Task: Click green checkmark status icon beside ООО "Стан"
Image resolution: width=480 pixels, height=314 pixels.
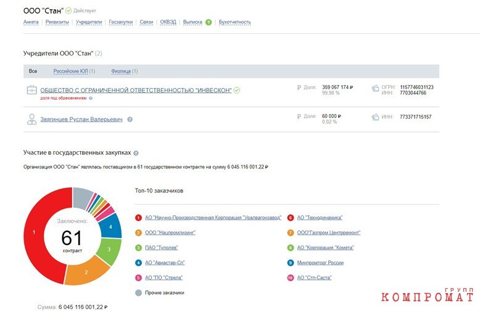Action: click(68, 10)
